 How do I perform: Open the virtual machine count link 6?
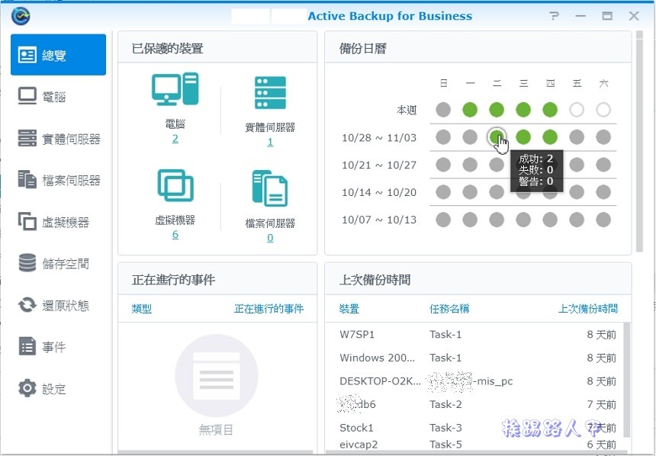[x=175, y=235]
